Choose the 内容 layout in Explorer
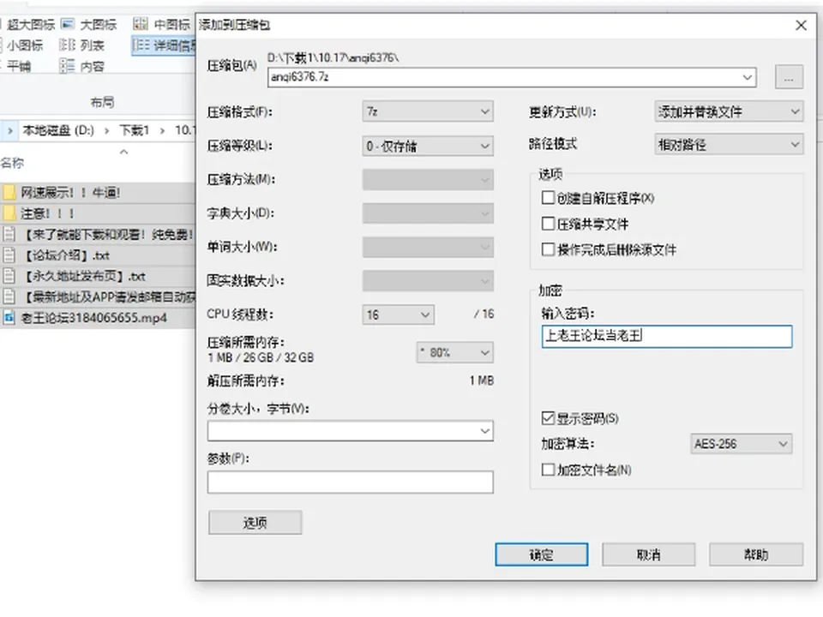Screen dimensions: 823x617 click(x=82, y=66)
